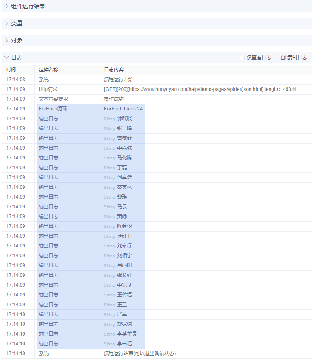This screenshot has width=314, height=360.
Task: Click 输出日志 in the 钟睒睒 row
Action: point(49,119)
